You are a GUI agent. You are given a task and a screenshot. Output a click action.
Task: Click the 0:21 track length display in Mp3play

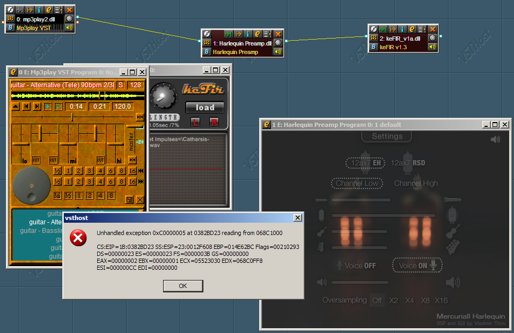click(99, 107)
